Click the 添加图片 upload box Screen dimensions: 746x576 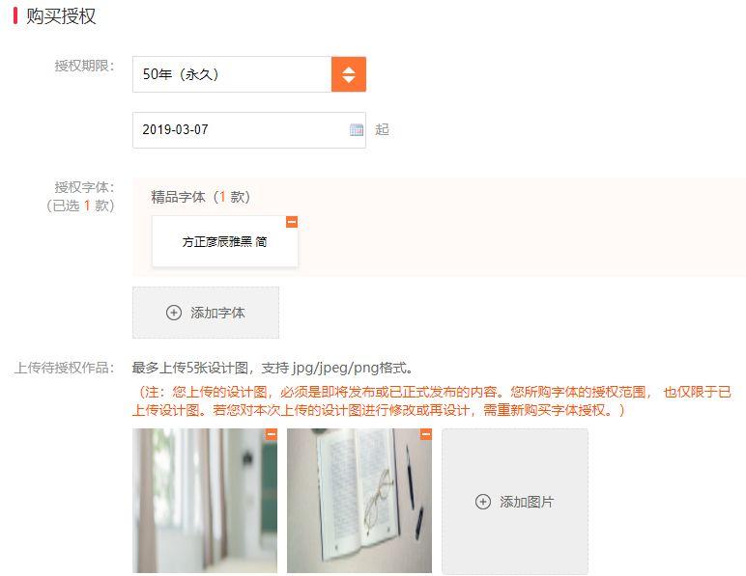[x=515, y=502]
